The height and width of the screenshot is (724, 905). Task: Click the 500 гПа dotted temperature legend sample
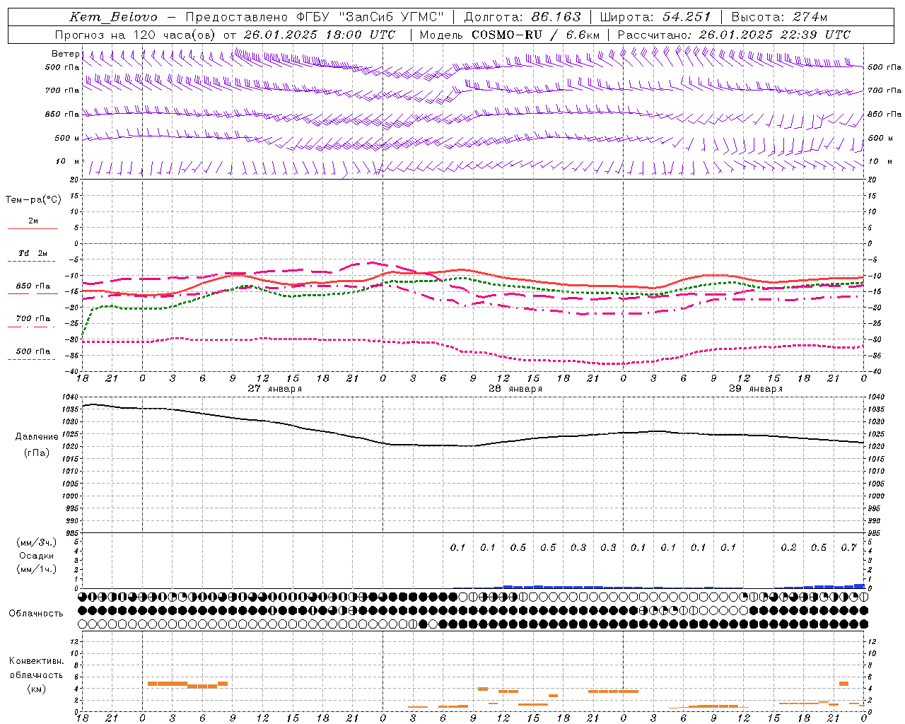pyautogui.click(x=31, y=359)
